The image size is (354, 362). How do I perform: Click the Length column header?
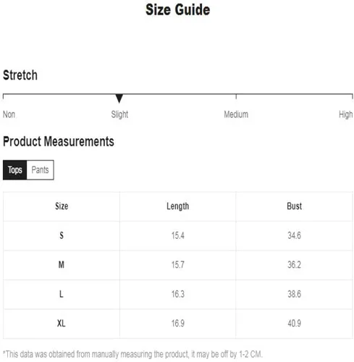[178, 206]
